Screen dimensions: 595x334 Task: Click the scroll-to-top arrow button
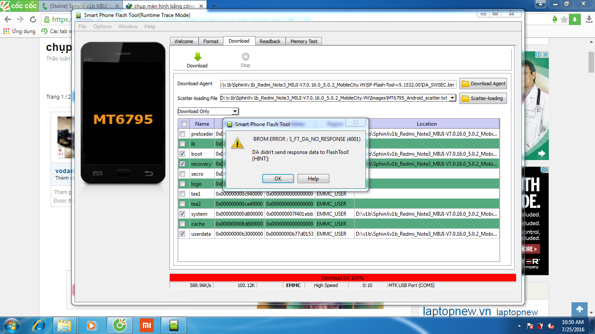point(579,309)
